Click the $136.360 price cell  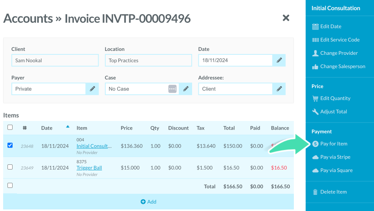pyautogui.click(x=132, y=146)
